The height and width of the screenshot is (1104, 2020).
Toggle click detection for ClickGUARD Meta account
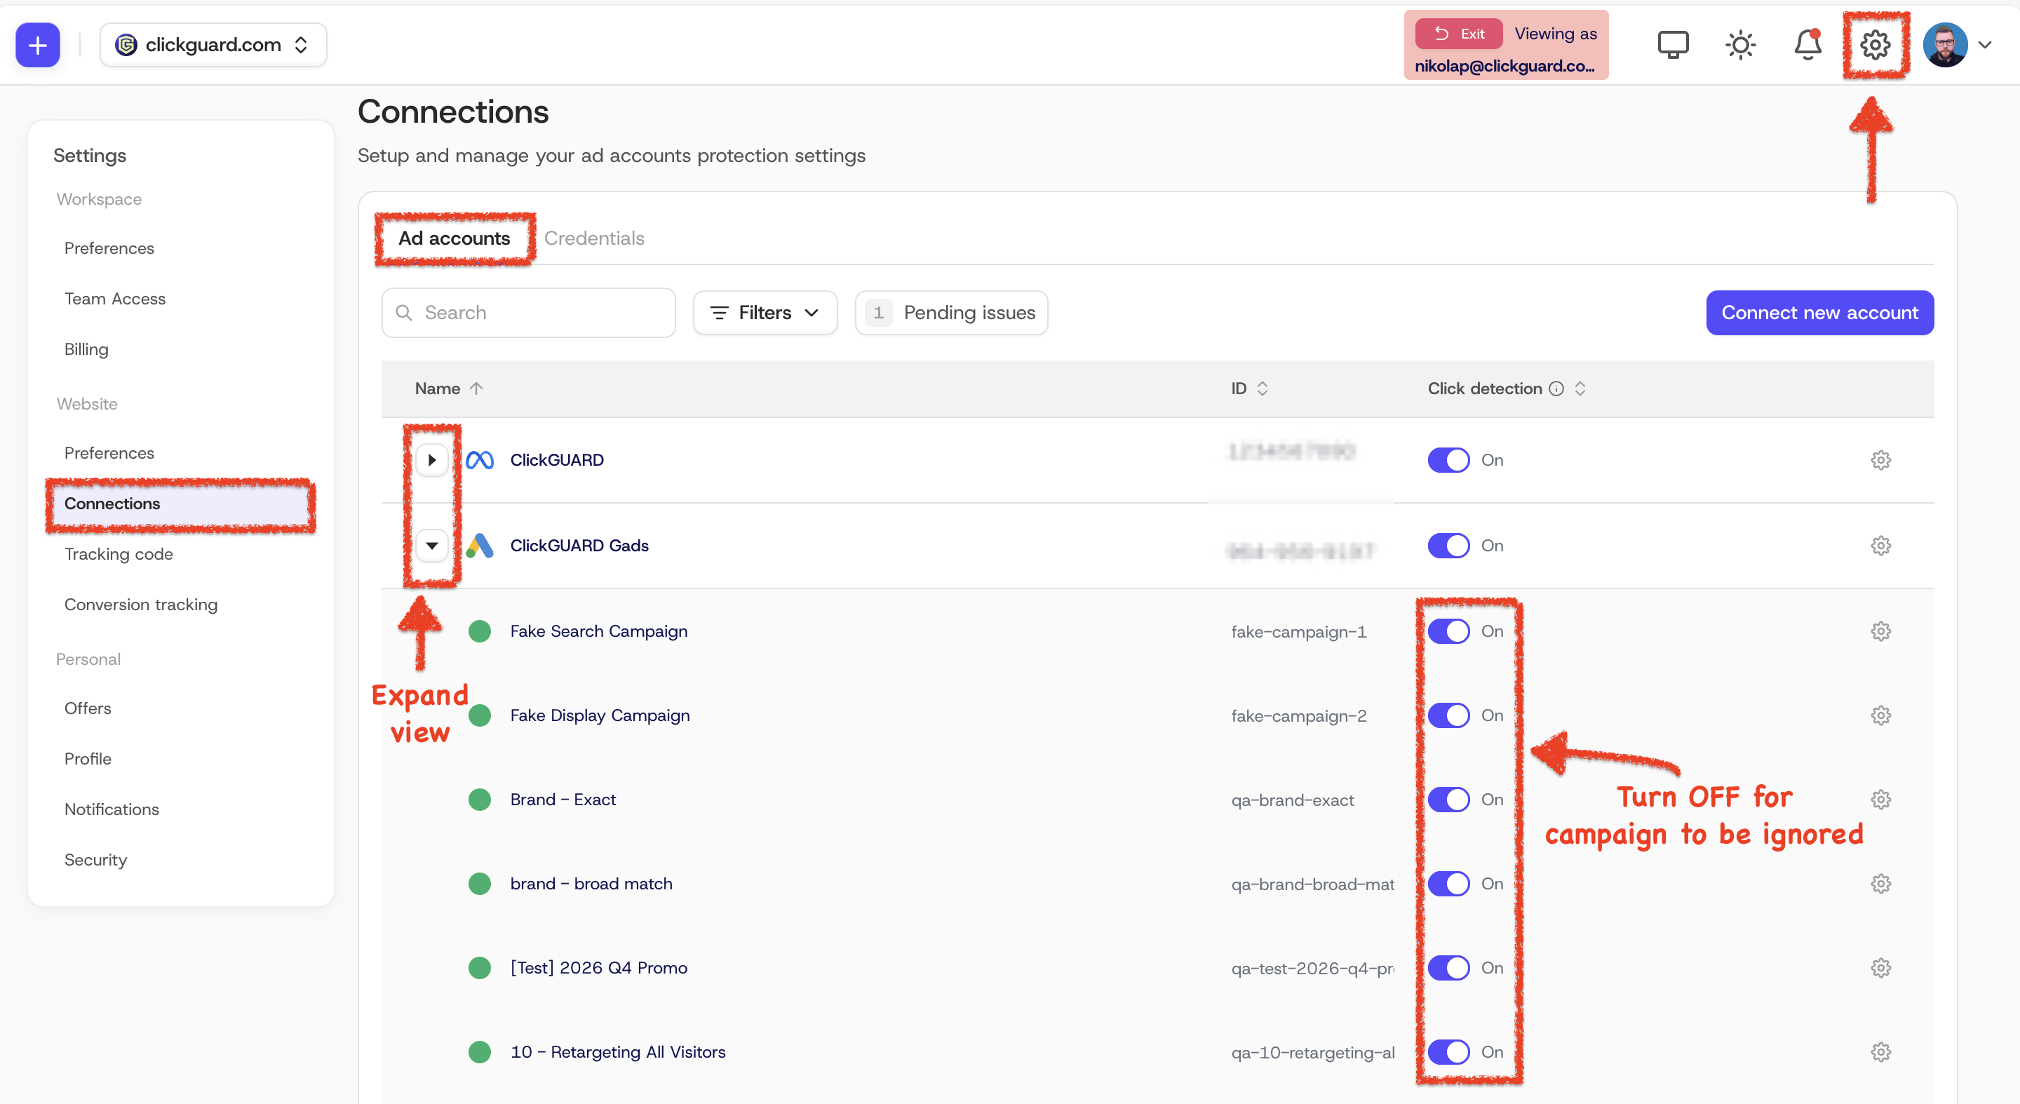tap(1448, 459)
